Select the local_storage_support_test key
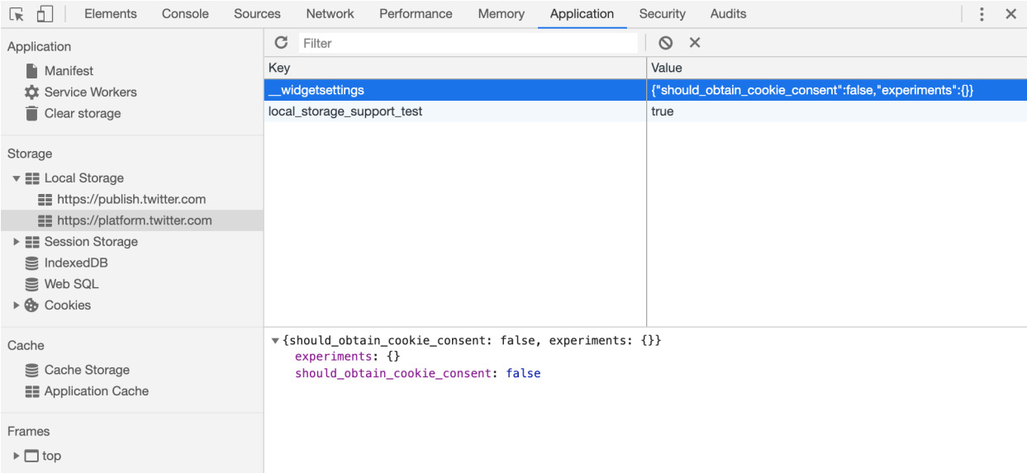1027x473 pixels. coord(455,111)
